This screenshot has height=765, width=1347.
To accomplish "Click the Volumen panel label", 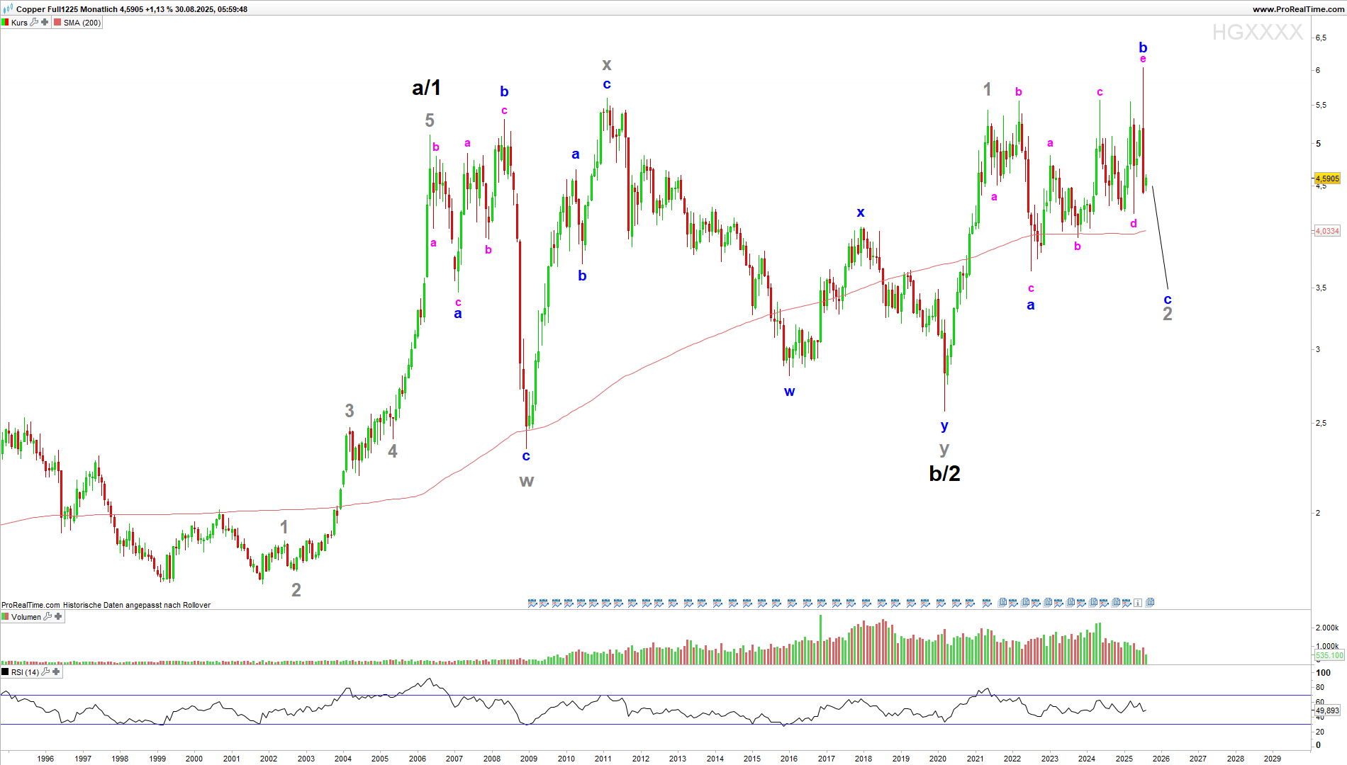I will [26, 617].
